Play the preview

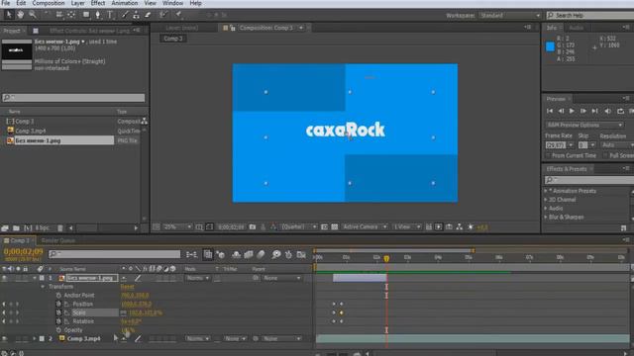point(572,111)
